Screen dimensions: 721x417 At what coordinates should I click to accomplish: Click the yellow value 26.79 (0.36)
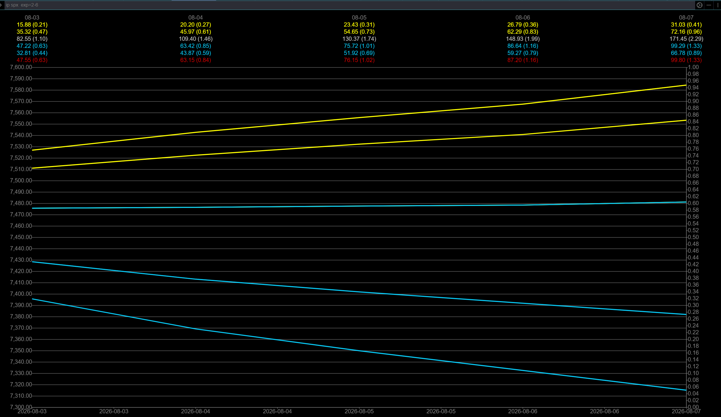[523, 25]
